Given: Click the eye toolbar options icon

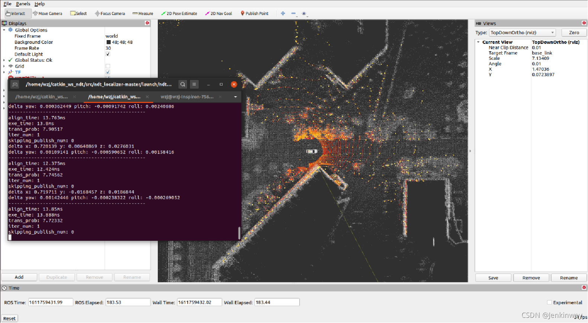Looking at the screenshot, I should pos(304,13).
